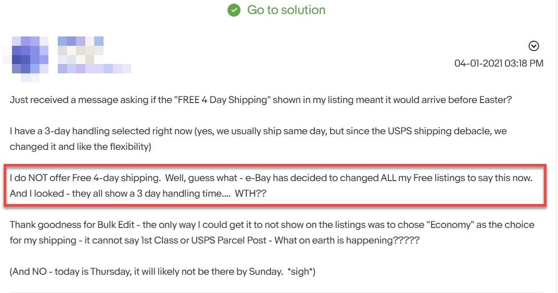Click the "WTH??" text
The width and height of the screenshot is (558, 293).
tap(252, 194)
